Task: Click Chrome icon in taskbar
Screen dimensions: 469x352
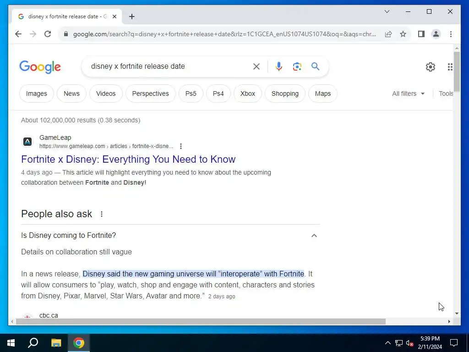Action: pos(79,343)
